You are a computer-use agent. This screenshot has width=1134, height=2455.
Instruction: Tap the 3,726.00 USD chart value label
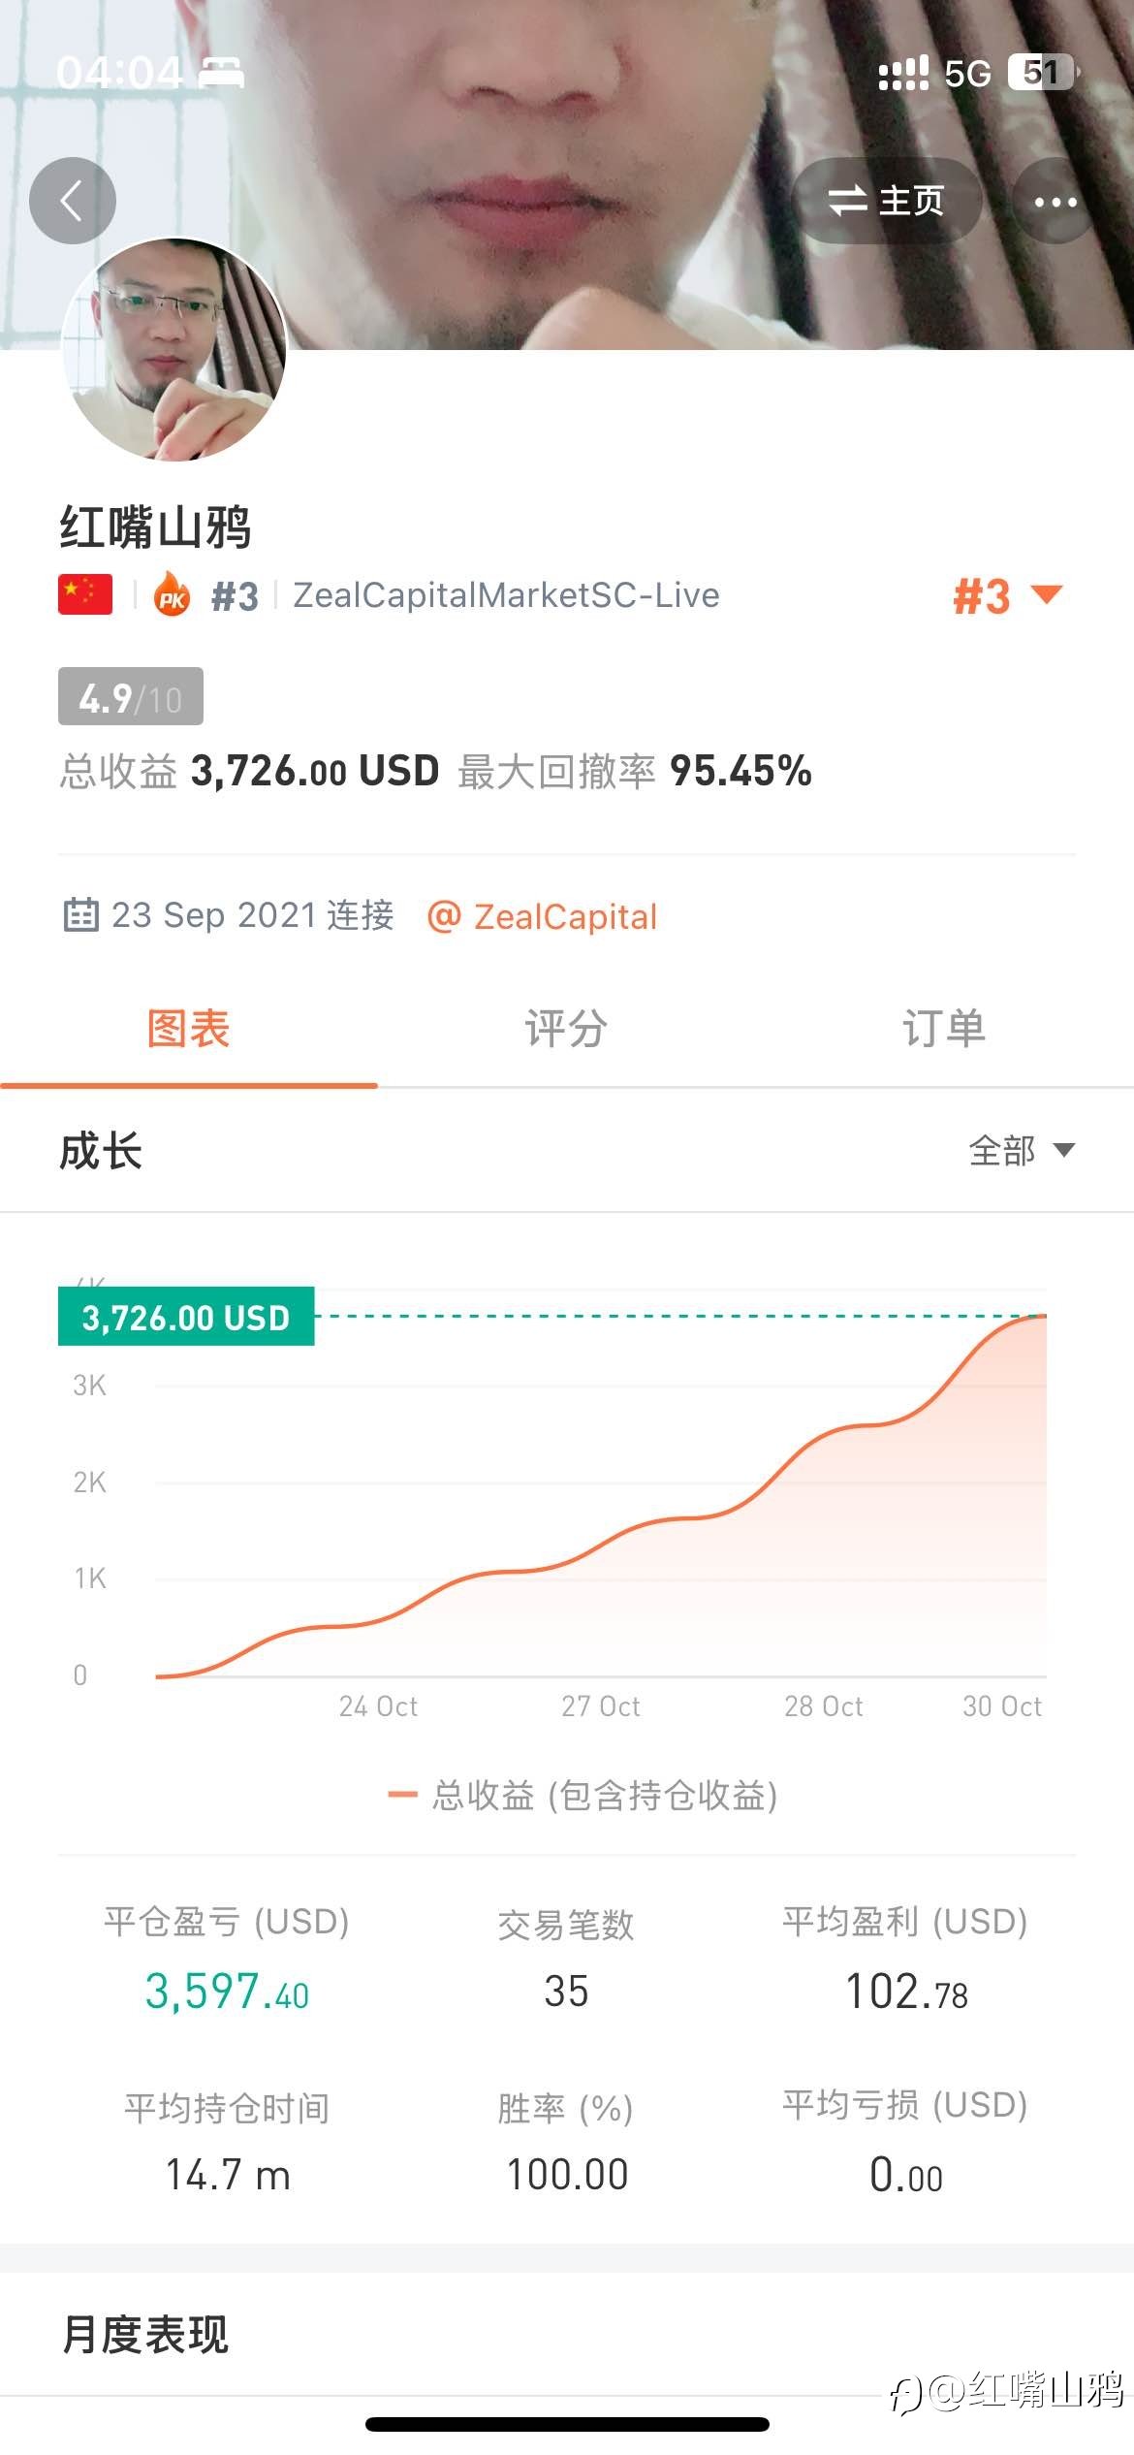pyautogui.click(x=186, y=1317)
